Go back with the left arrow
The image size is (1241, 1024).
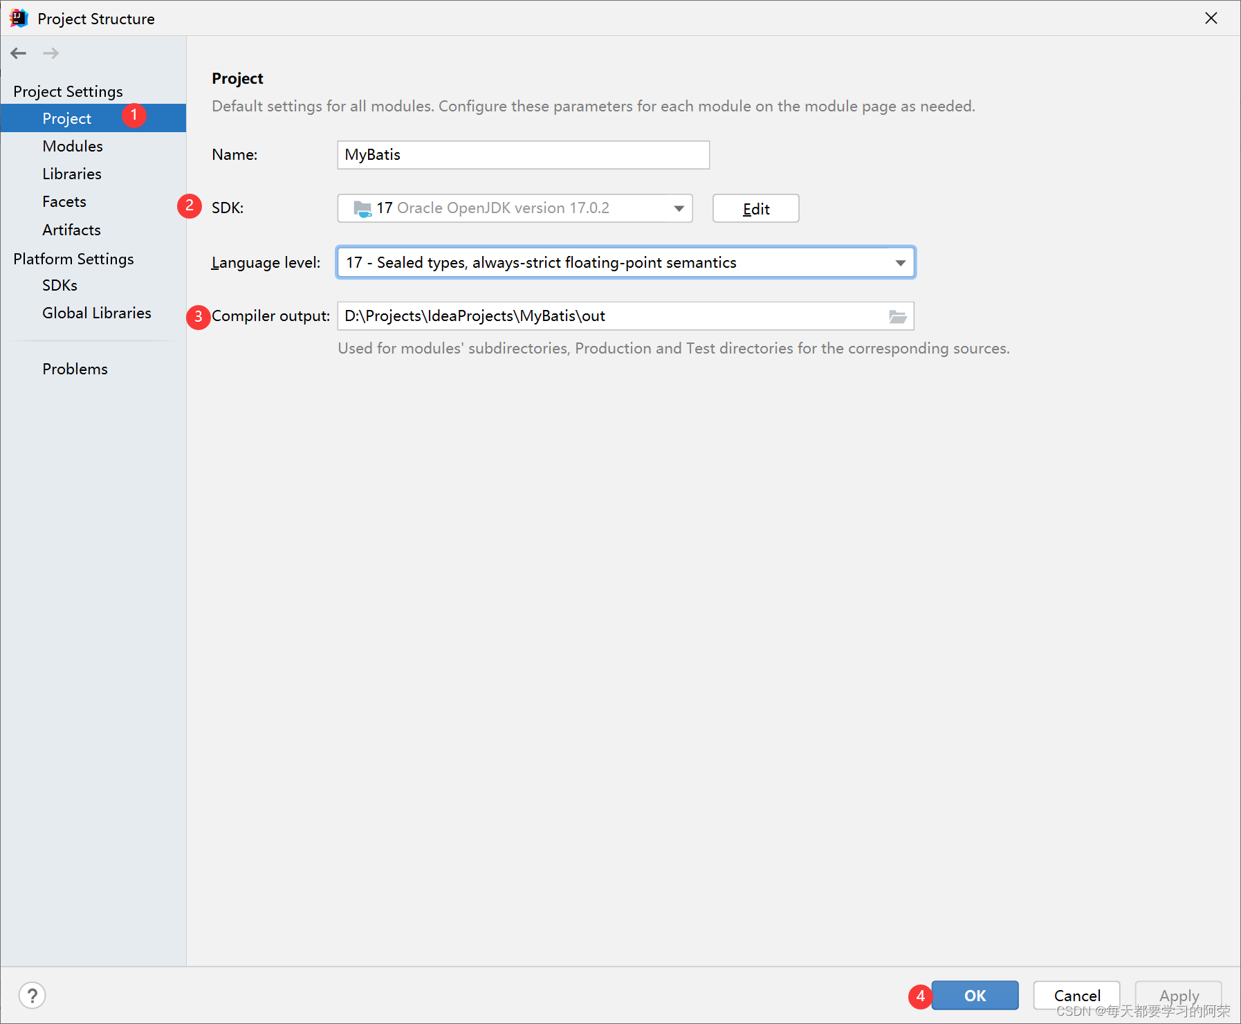tap(19, 53)
